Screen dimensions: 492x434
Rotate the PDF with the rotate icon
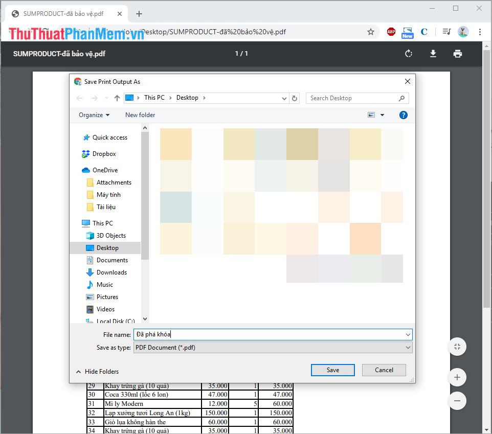click(x=409, y=54)
